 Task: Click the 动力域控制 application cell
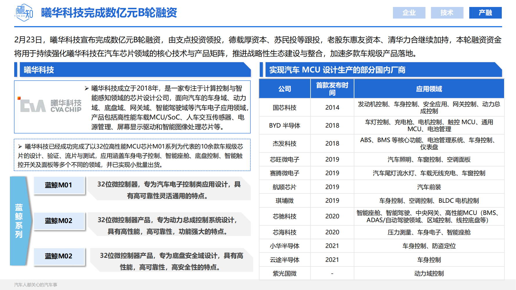(429, 273)
